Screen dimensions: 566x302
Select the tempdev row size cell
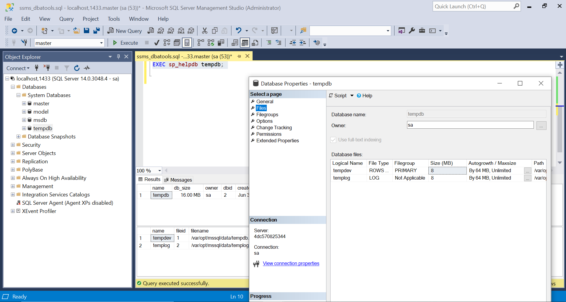447,170
